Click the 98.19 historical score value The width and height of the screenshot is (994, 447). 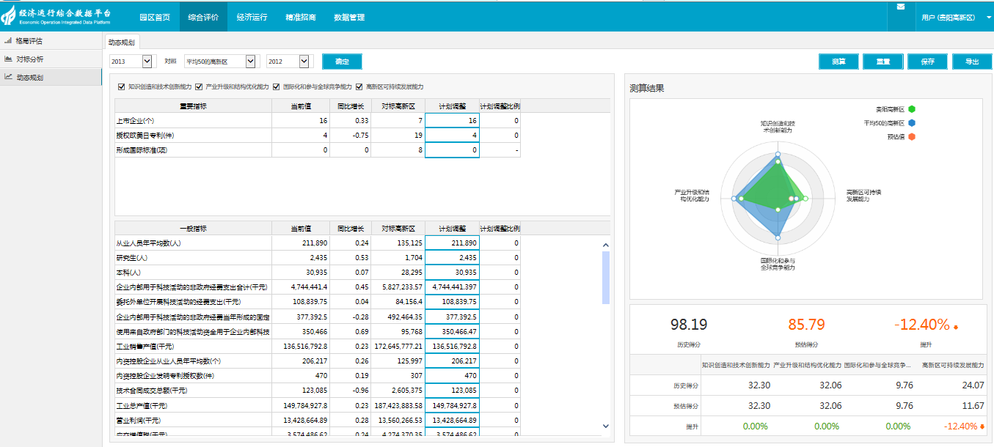689,325
